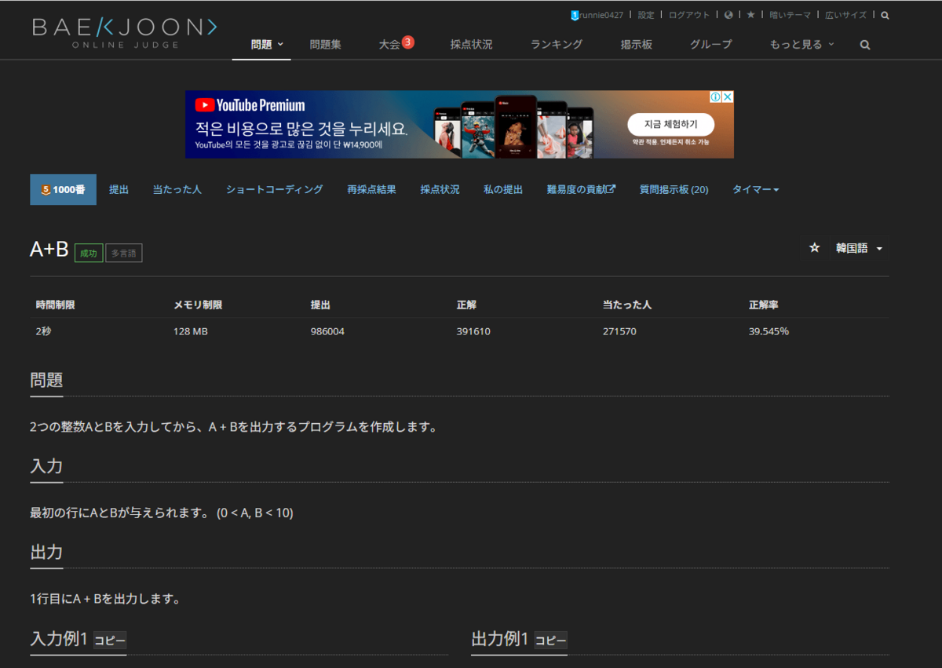Image resolution: width=942 pixels, height=668 pixels.
Task: Bookmark the problem with the star outline icon
Action: [814, 247]
